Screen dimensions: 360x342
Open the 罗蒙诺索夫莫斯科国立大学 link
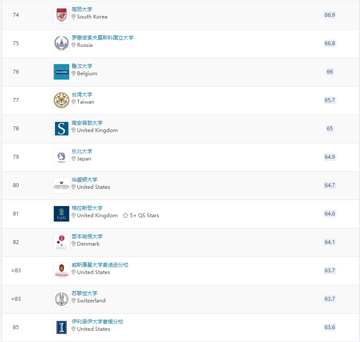[x=102, y=38]
